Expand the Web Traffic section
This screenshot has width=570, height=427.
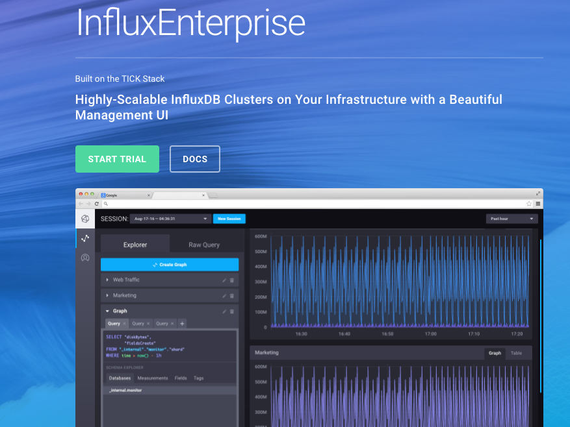(108, 280)
